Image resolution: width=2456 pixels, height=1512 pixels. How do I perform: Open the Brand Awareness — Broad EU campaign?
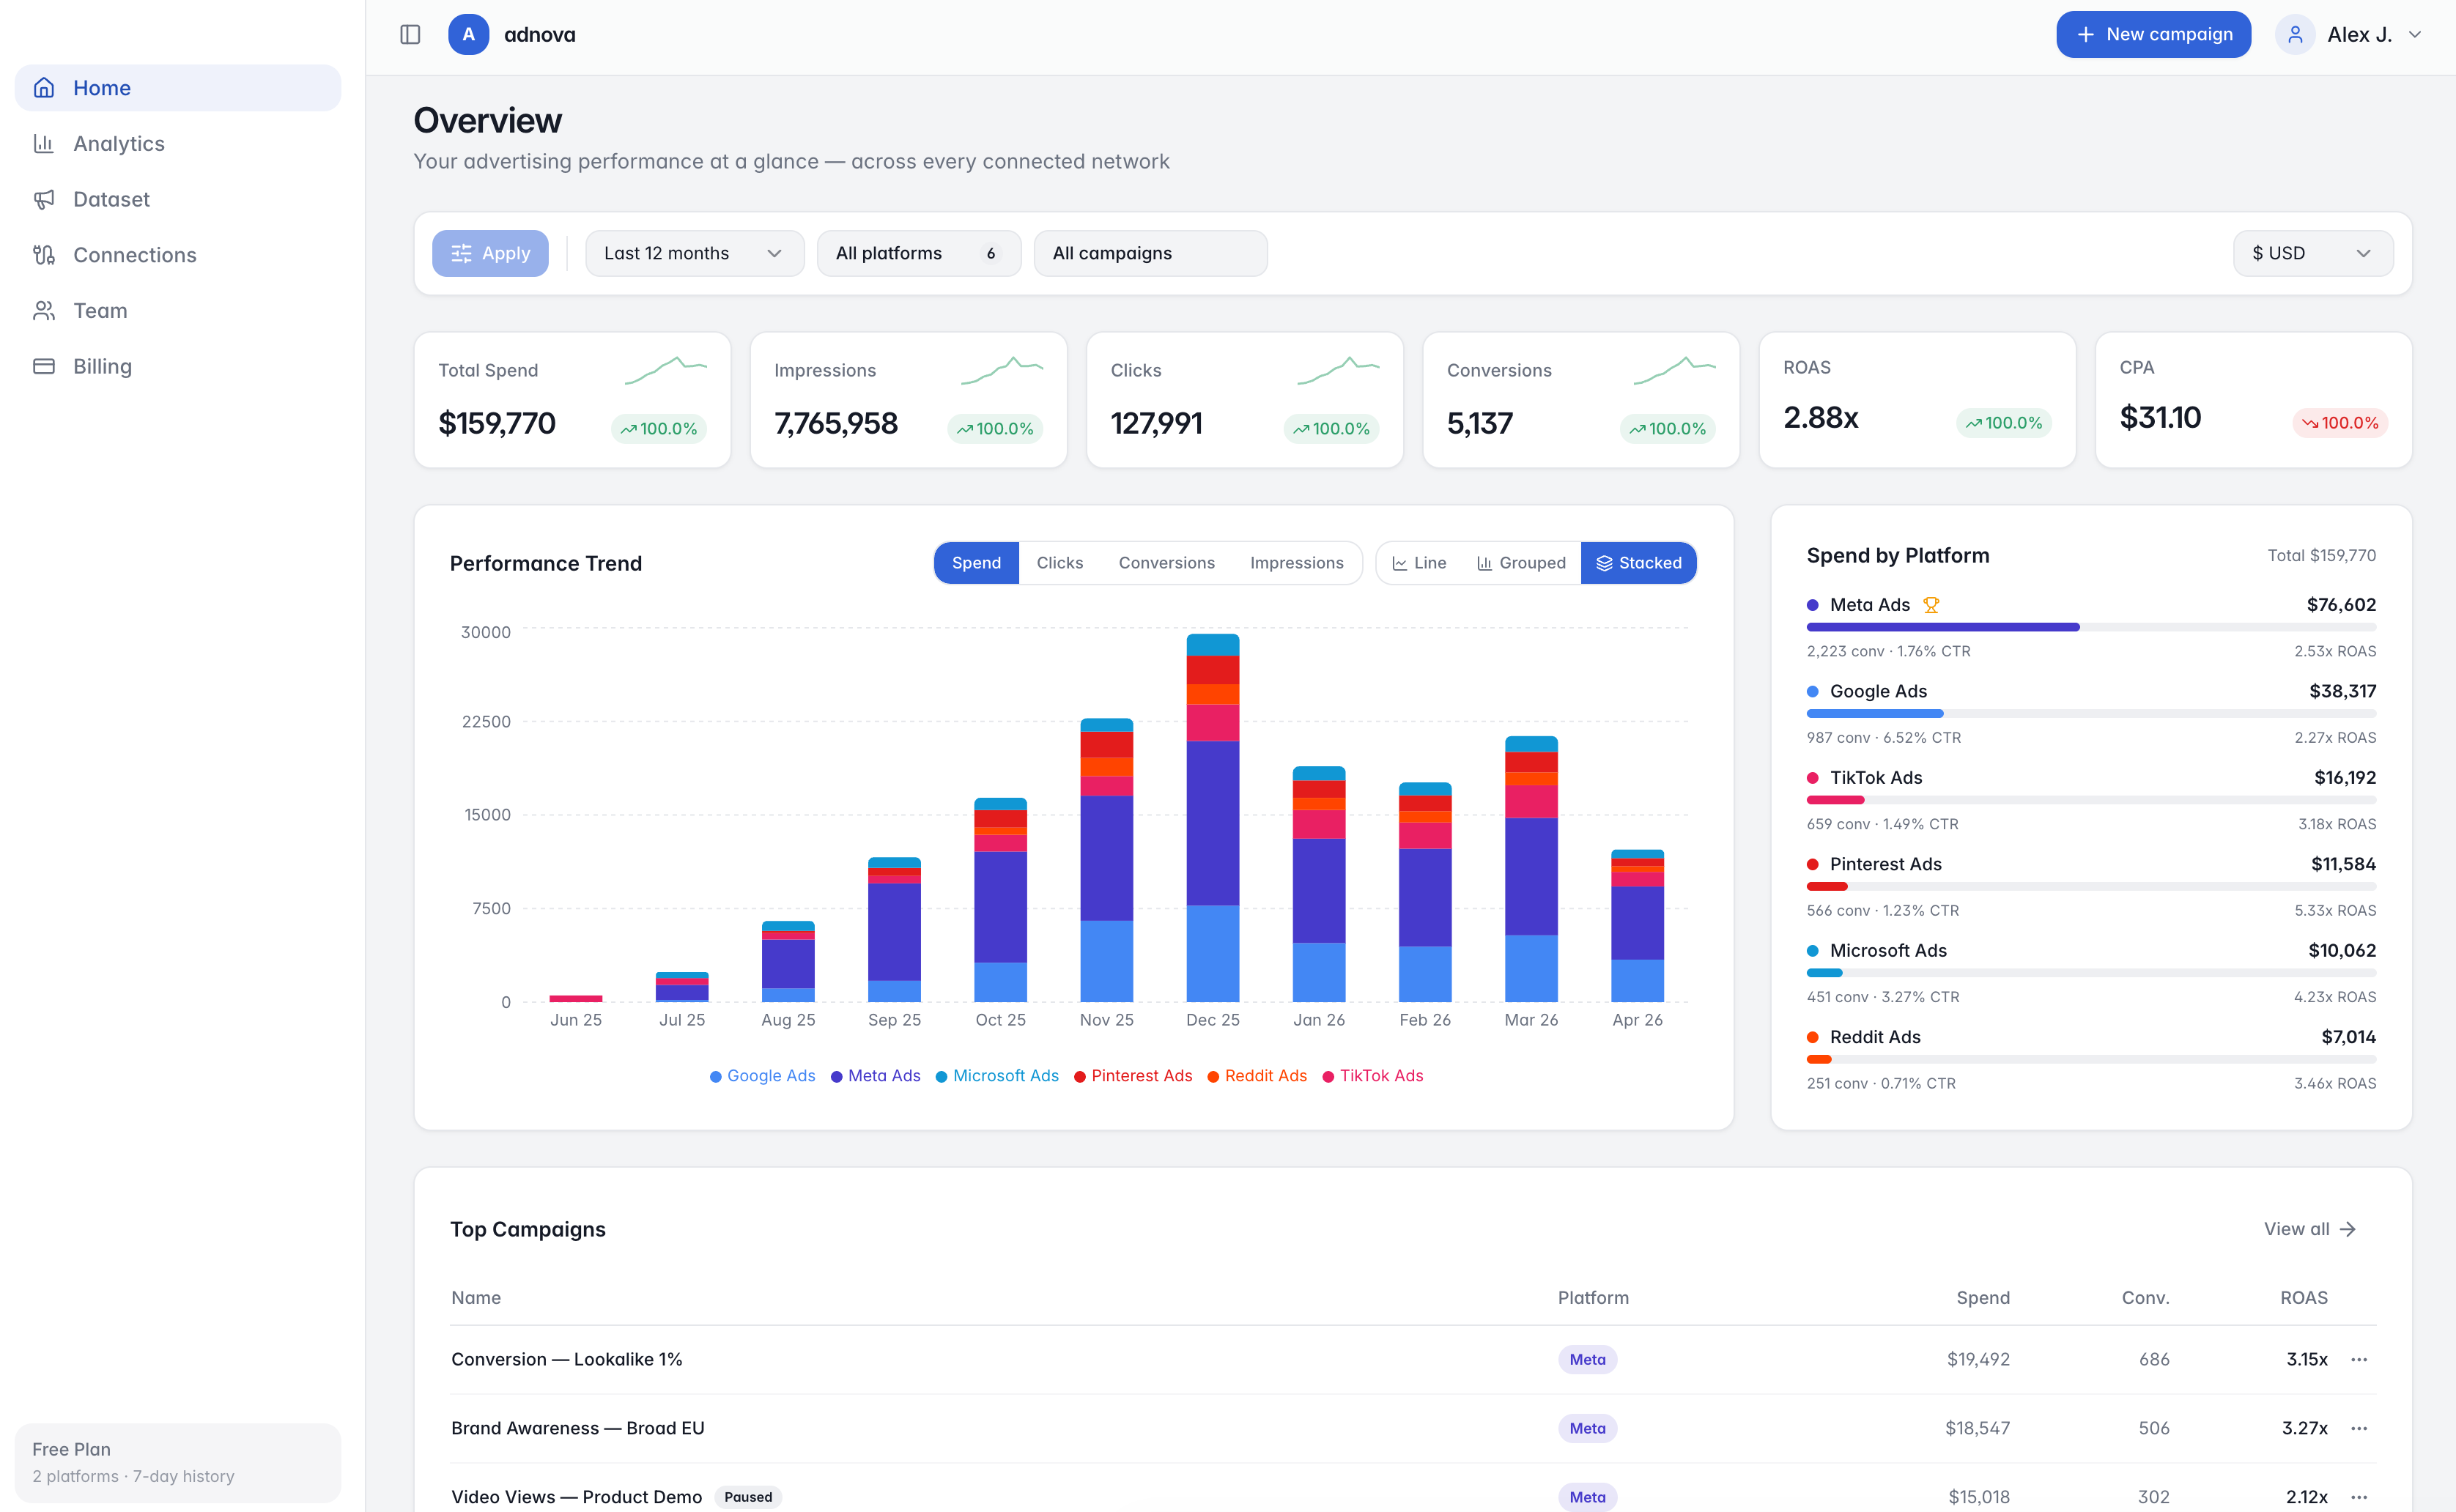tap(577, 1428)
